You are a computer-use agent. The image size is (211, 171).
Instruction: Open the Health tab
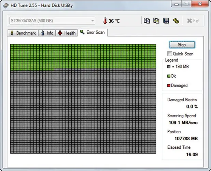coord(67,33)
